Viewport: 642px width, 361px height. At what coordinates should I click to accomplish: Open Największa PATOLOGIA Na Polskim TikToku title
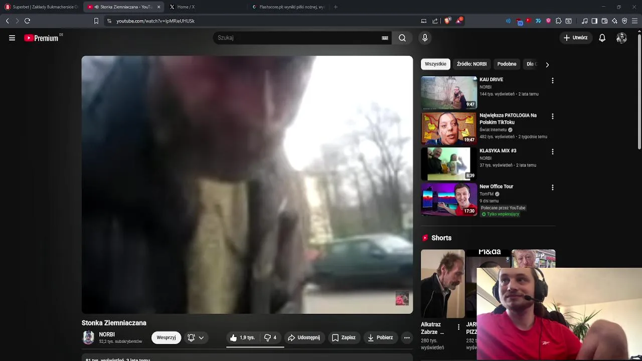[x=508, y=119]
